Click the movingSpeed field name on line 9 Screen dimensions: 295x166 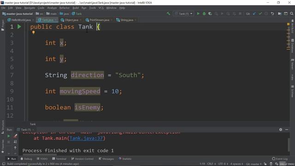pyautogui.click(x=80, y=91)
